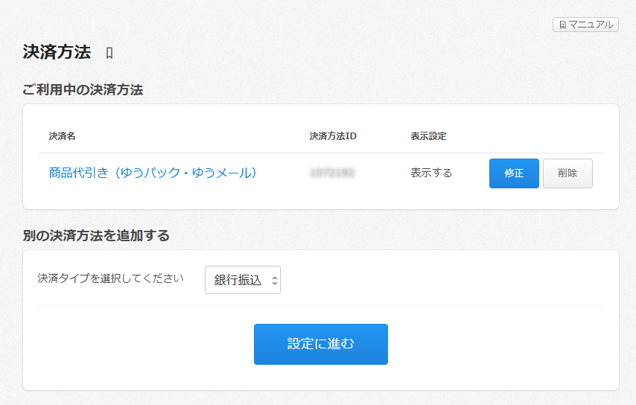The height and width of the screenshot is (405, 636).
Task: Click the 決済タイプを選択してください label
Action: pos(110,278)
